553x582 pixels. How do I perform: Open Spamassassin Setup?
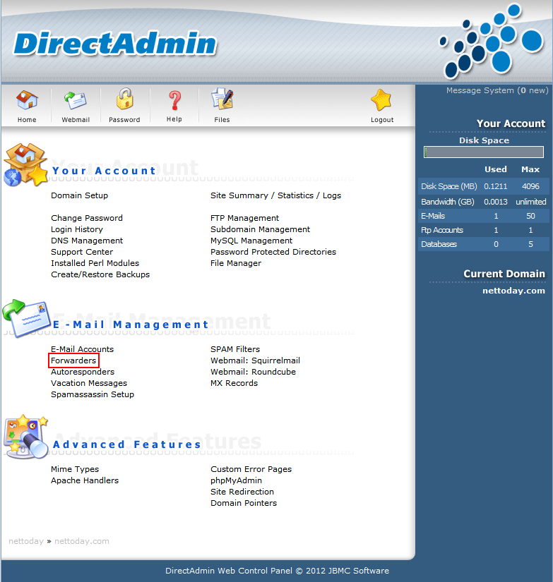pyautogui.click(x=93, y=394)
